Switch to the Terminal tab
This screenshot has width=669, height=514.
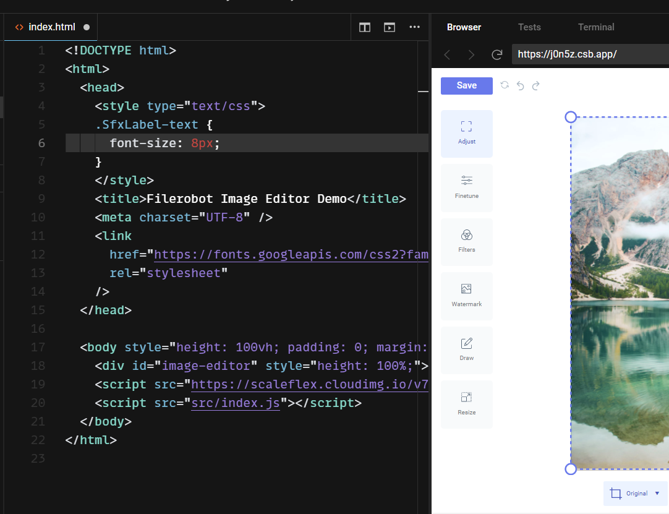pyautogui.click(x=595, y=27)
